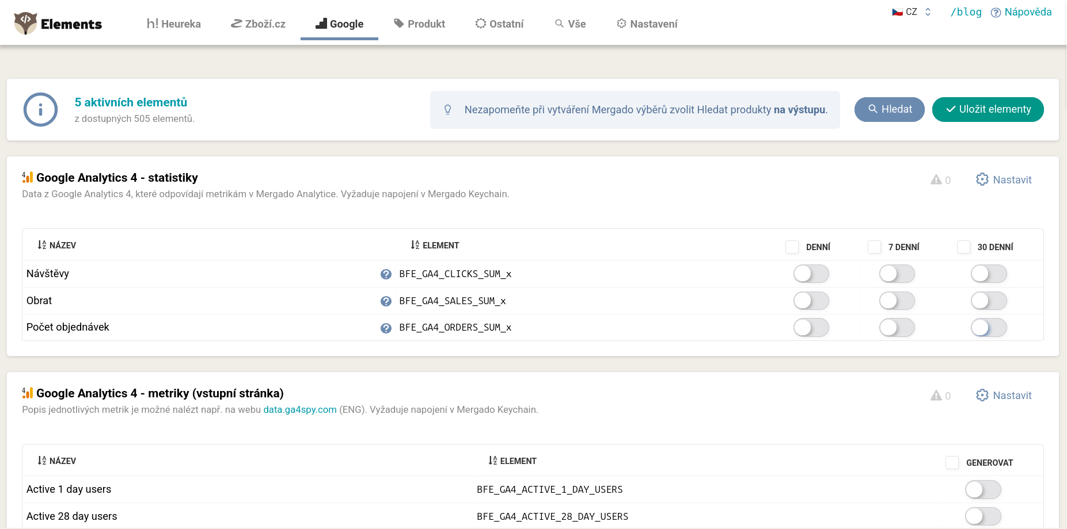
Task: Toggle Obrat 7 denní switch
Action: tap(897, 301)
